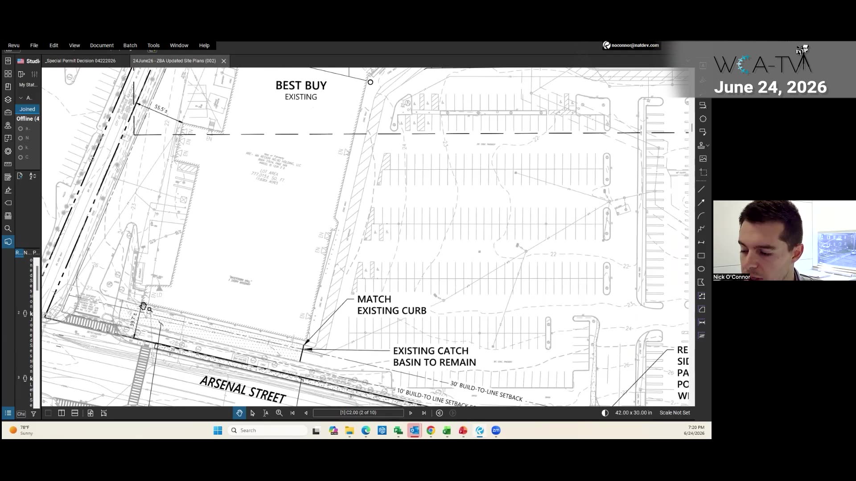The width and height of the screenshot is (856, 481).
Task: Open the File menu
Action: (34, 45)
